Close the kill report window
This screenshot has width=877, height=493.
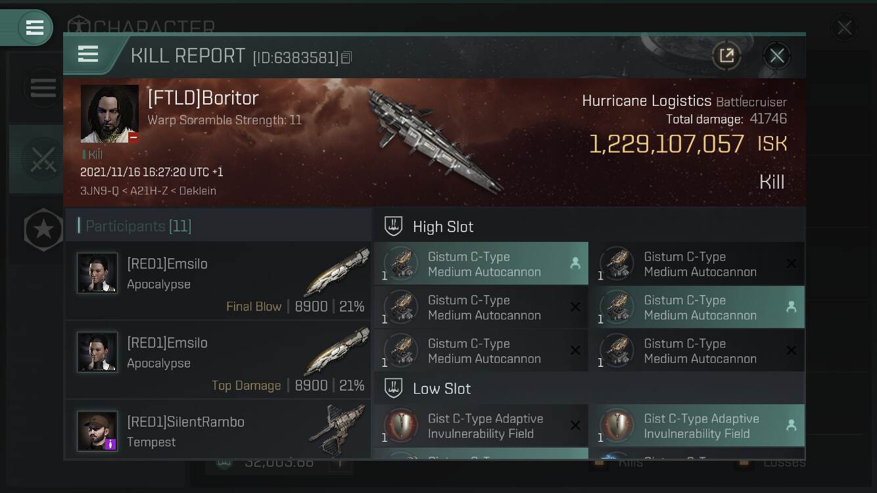tap(776, 56)
